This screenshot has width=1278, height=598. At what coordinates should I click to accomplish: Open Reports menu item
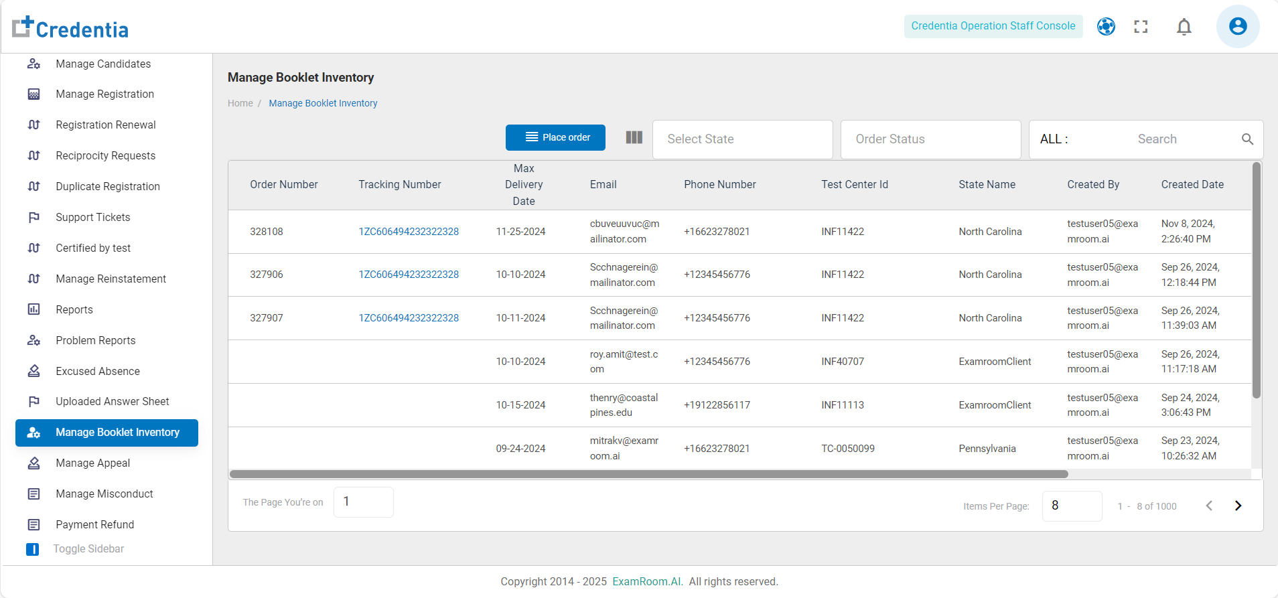pos(74,310)
